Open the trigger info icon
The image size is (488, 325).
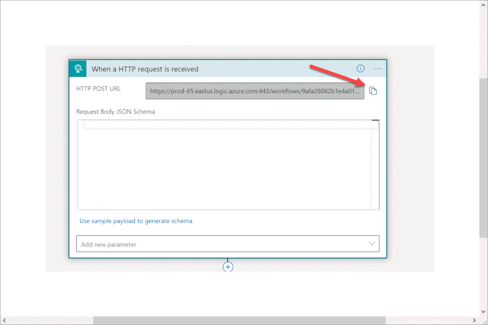(361, 68)
